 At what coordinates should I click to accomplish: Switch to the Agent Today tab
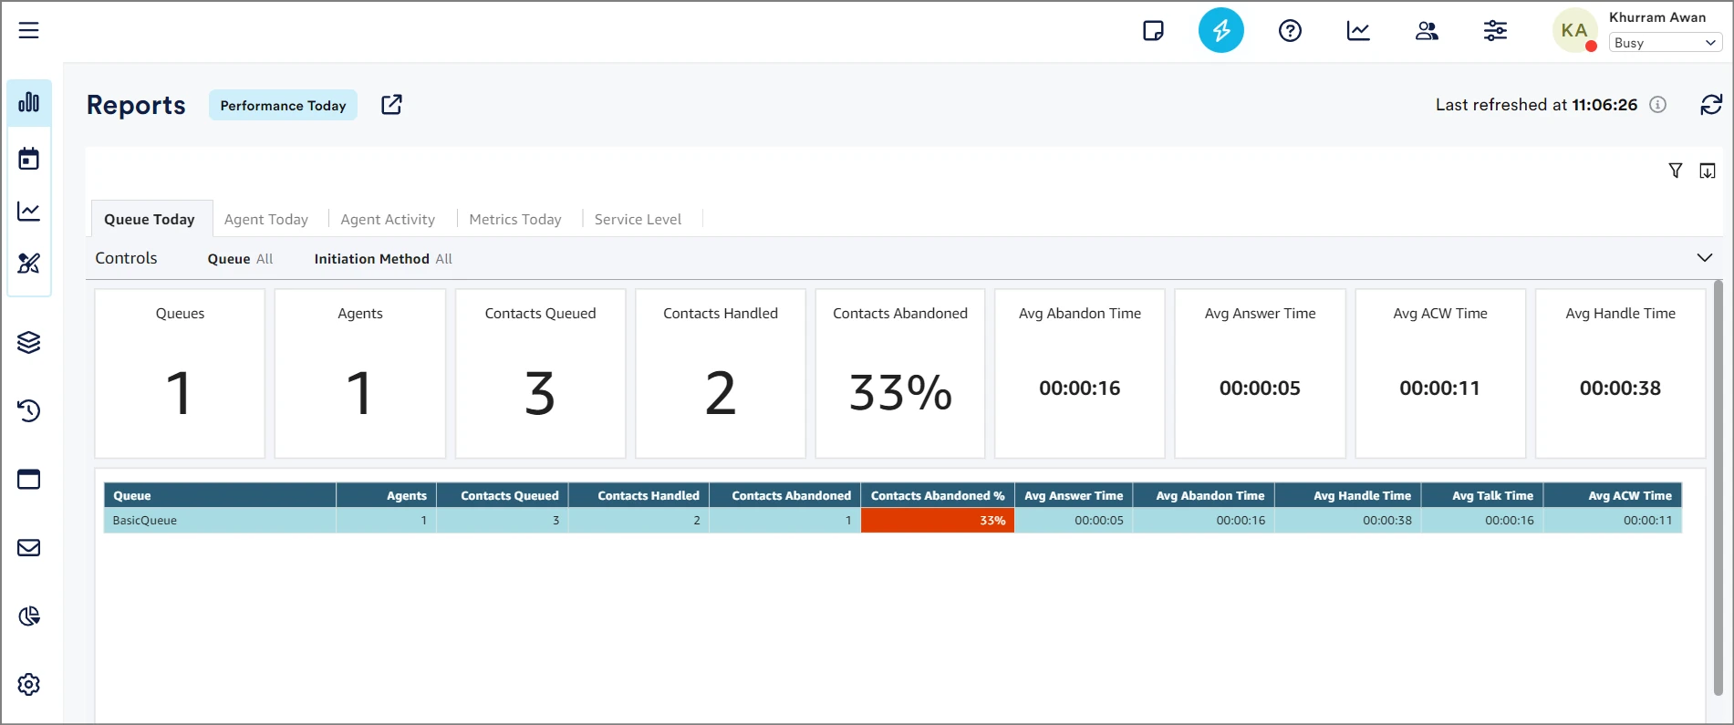266,220
